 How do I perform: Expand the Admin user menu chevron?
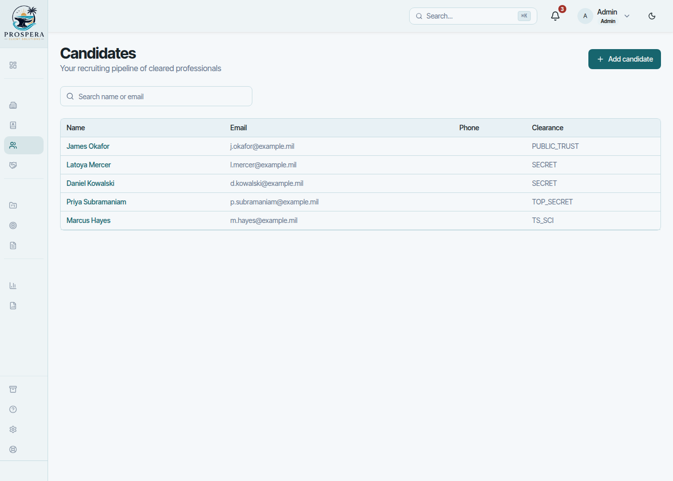pyautogui.click(x=627, y=16)
